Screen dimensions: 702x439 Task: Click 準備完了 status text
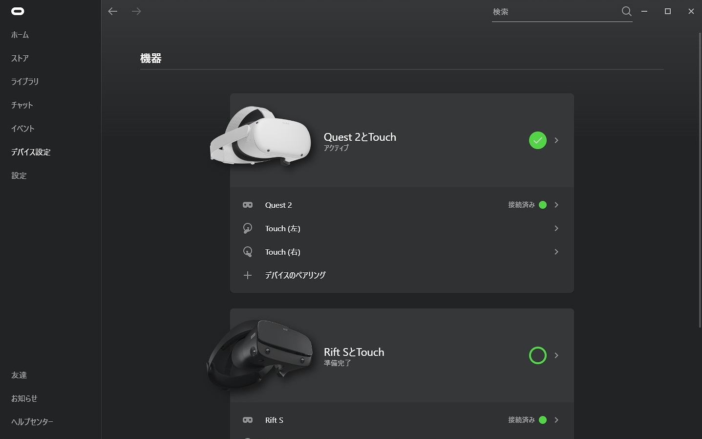click(337, 363)
